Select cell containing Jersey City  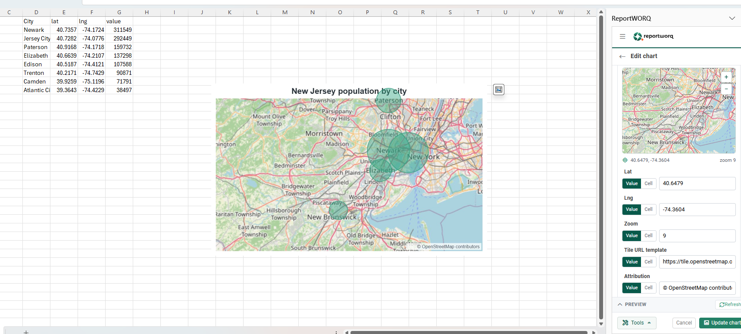(36, 38)
